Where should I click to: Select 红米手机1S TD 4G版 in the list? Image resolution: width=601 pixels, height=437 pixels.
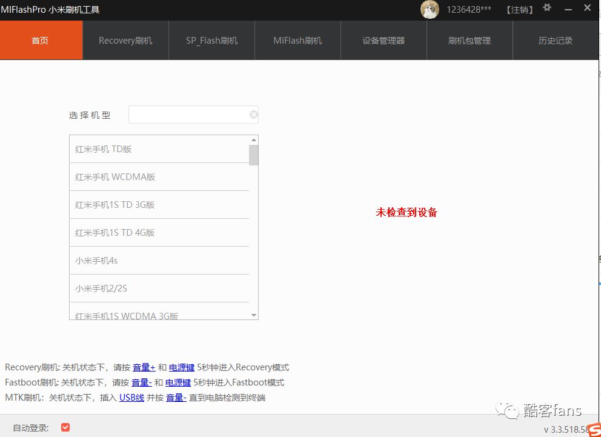159,233
